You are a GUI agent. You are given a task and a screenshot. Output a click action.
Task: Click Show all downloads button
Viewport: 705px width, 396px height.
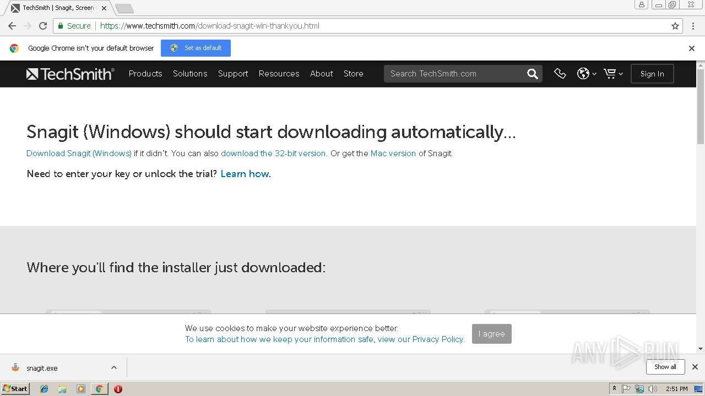pos(665,367)
